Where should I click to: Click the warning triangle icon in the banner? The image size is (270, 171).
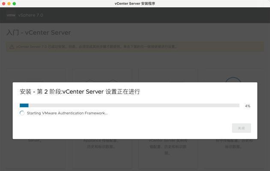[12, 47]
